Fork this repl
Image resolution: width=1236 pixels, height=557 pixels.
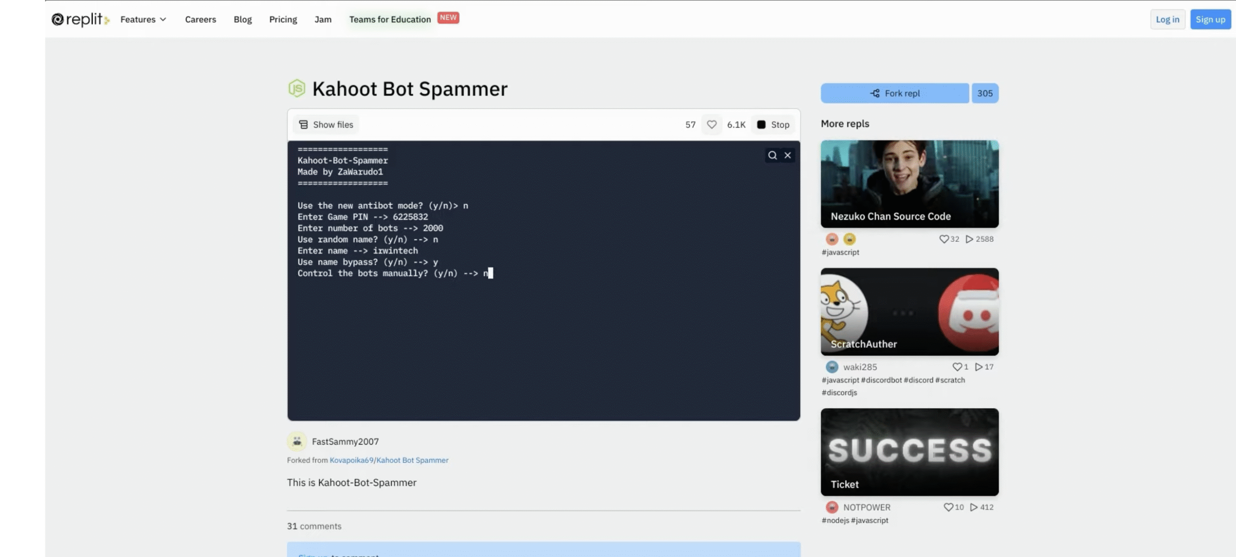(894, 93)
